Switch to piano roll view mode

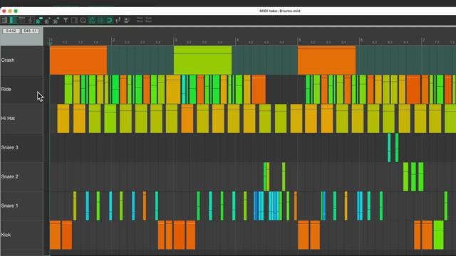pos(5,20)
